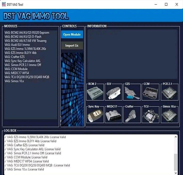This screenshot has height=175, width=183.
Task: Click log line CCM Module: License Valid
Action: [x=26, y=157]
